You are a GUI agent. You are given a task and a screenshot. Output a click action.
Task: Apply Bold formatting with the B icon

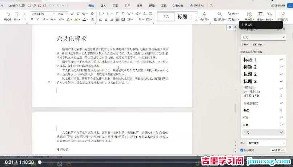[x=32, y=19]
